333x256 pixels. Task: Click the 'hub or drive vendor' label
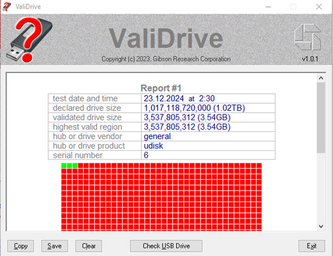click(88, 136)
